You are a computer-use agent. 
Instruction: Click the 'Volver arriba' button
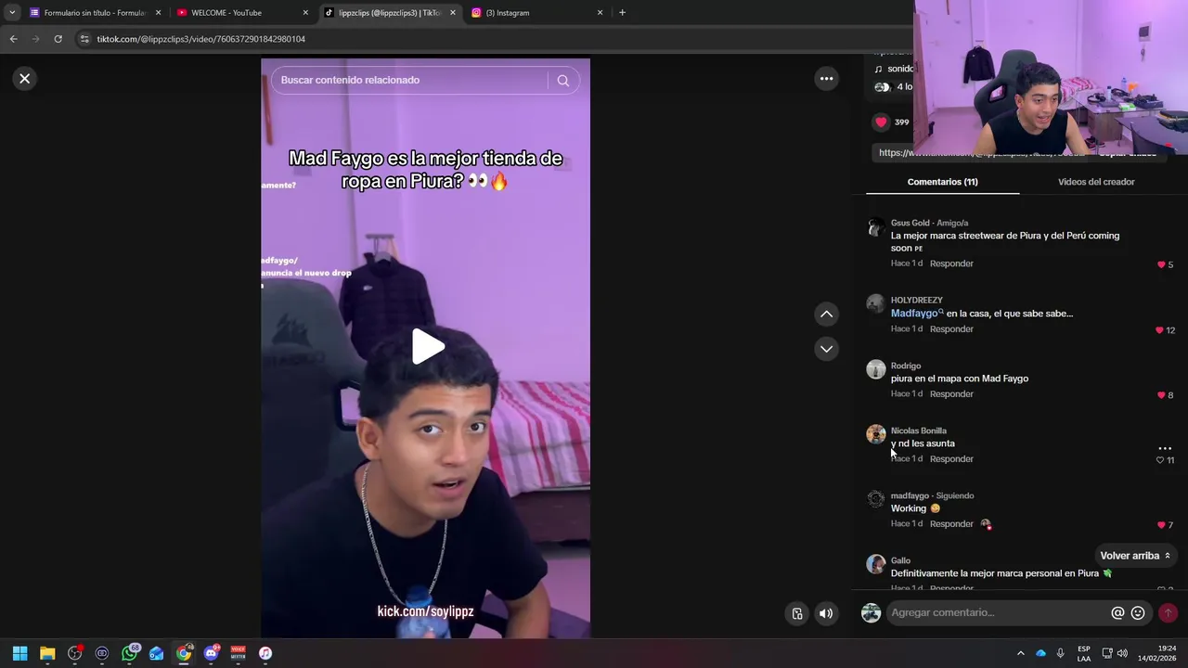click(x=1135, y=556)
